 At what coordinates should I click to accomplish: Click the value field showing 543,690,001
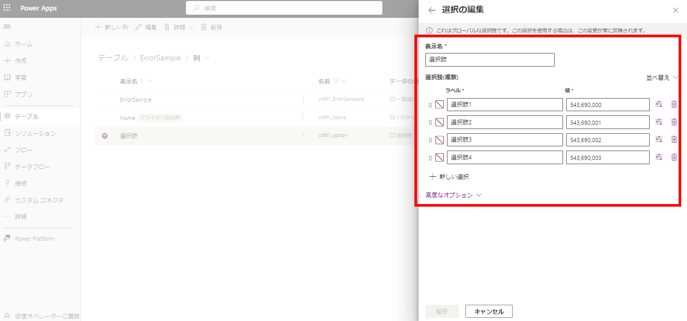[x=607, y=122]
